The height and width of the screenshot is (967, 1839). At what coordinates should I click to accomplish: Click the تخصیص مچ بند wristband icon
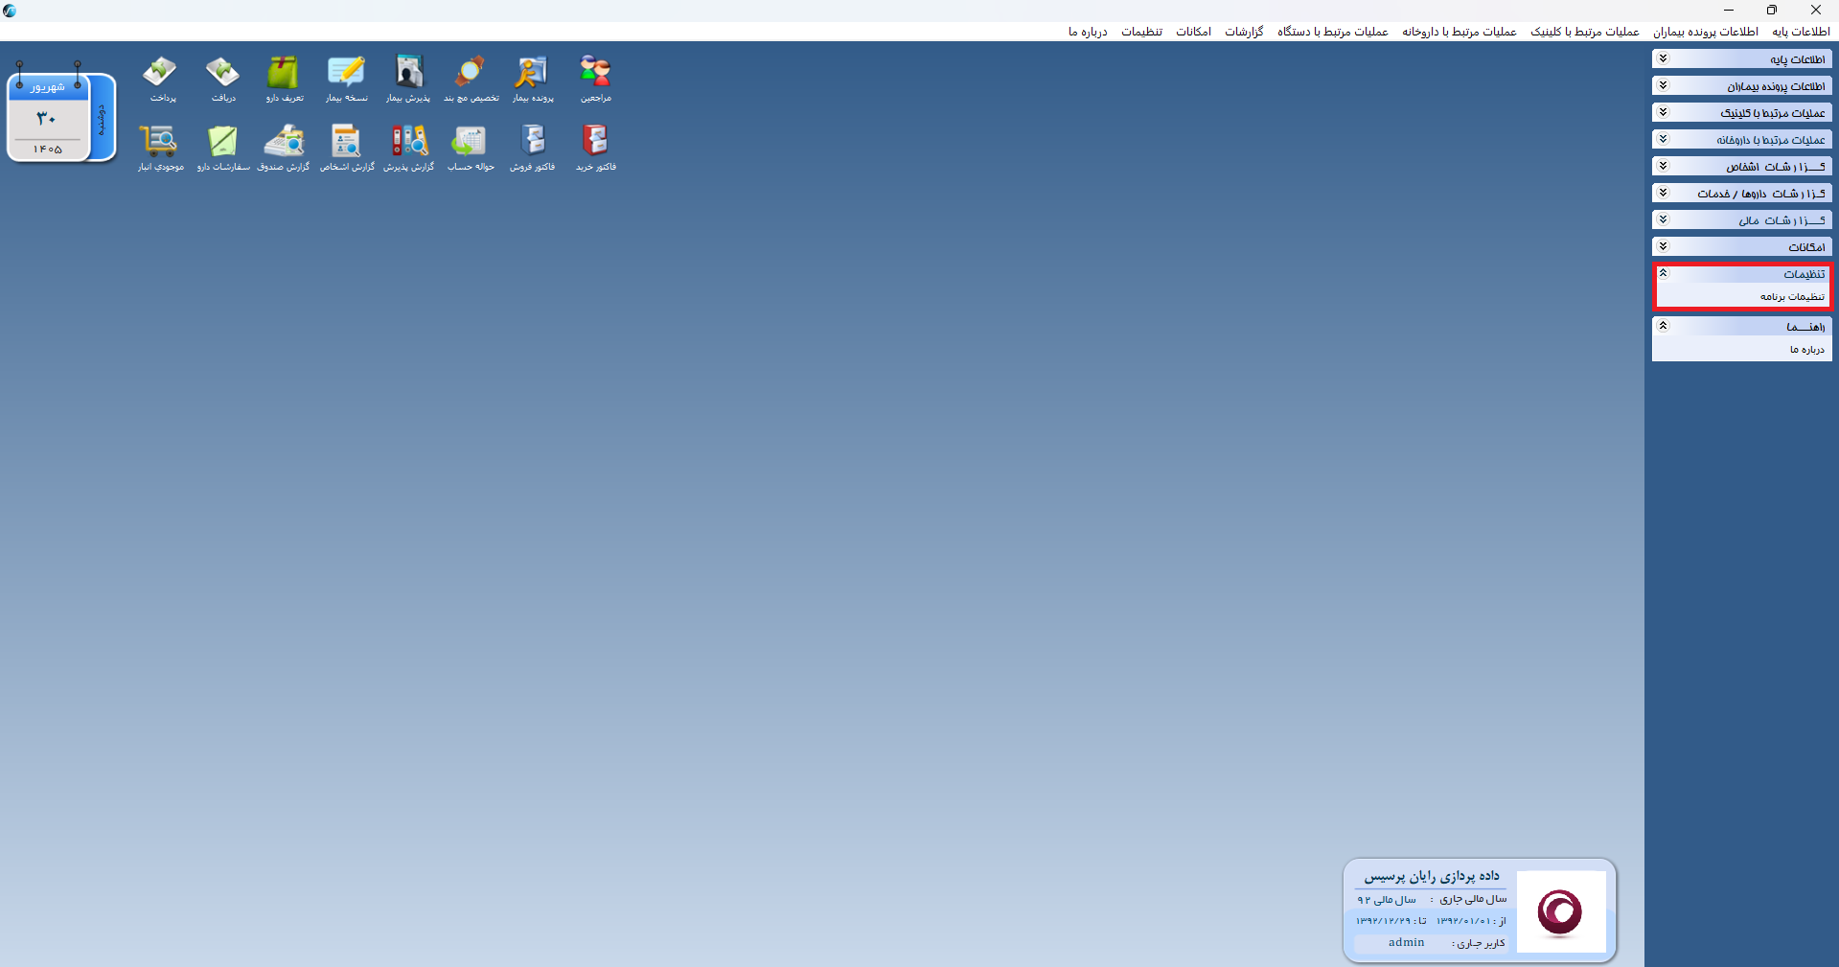pyautogui.click(x=471, y=78)
